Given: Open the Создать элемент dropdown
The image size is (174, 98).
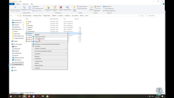Looking at the screenshot, I should [82, 7].
